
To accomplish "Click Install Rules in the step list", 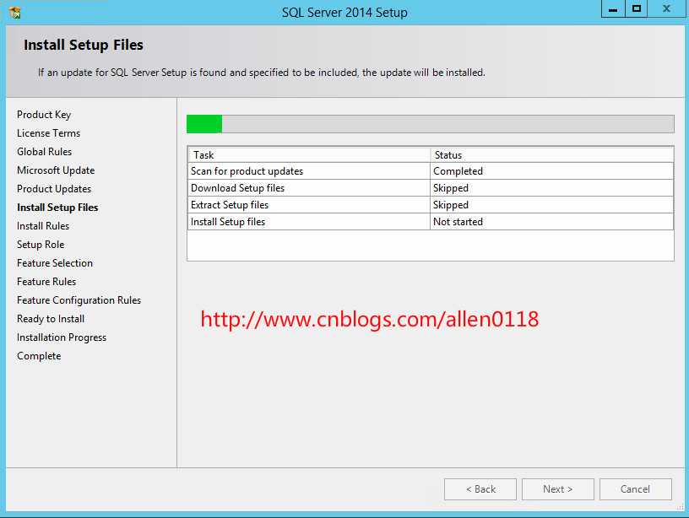I will [x=43, y=225].
